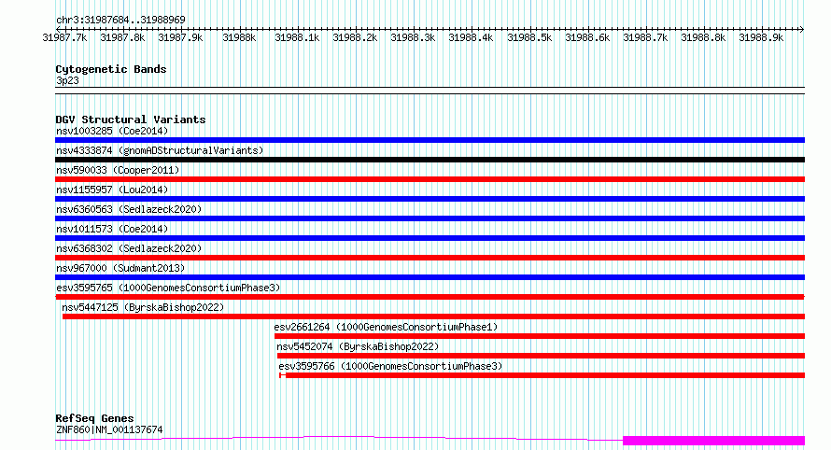Viewport: 831px width, 450px height.
Task: Click the 31988.6k ruler tick label
Action: pos(587,38)
